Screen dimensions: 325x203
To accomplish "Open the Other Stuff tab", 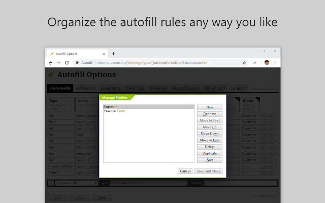I will (x=215, y=88).
